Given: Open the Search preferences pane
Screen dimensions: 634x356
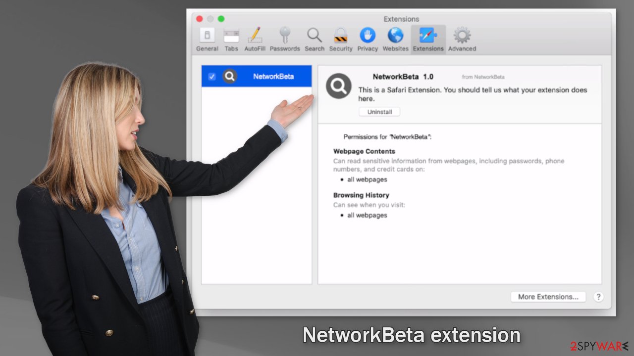Looking at the screenshot, I should 315,40.
